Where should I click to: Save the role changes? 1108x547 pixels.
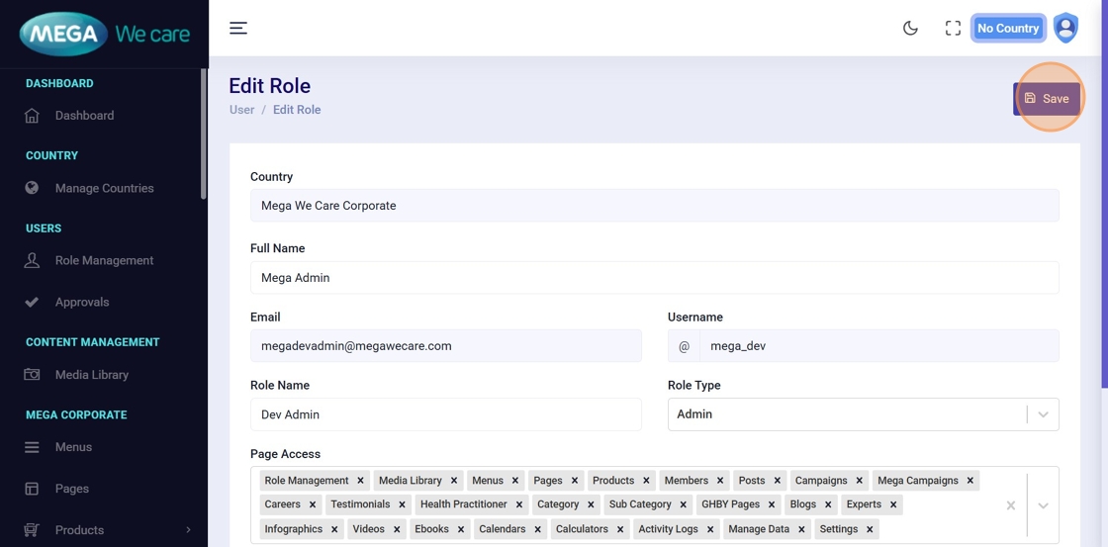point(1047,99)
